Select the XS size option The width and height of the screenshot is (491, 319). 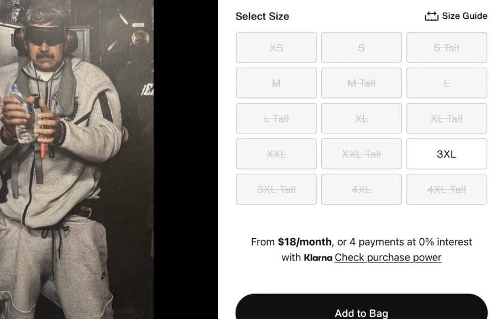point(276,48)
